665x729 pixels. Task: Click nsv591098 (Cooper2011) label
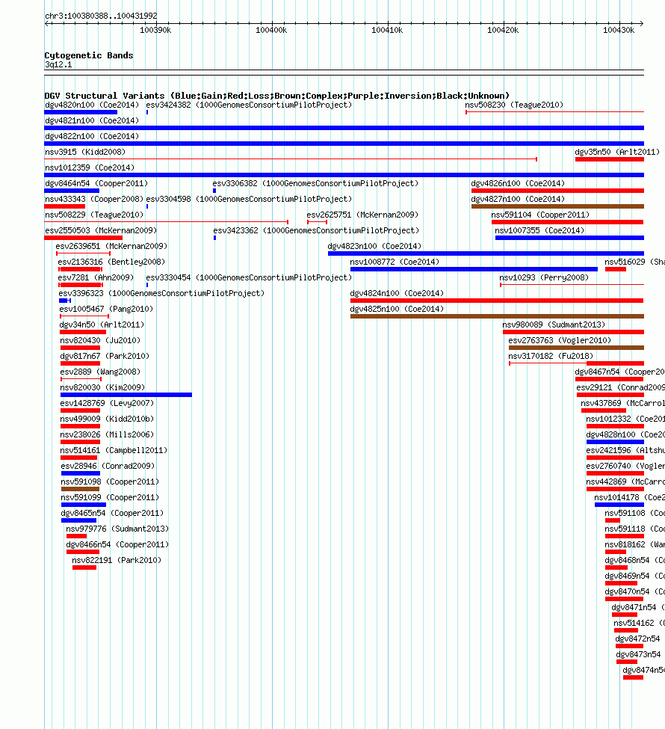tap(110, 482)
